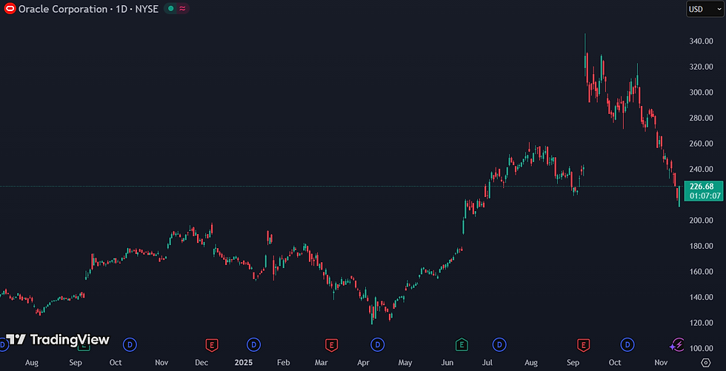Click the 260.00 price axis label
Image resolution: width=726 pixels, height=371 pixels.
(700, 144)
